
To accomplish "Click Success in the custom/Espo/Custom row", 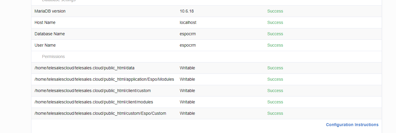I will [x=275, y=113].
